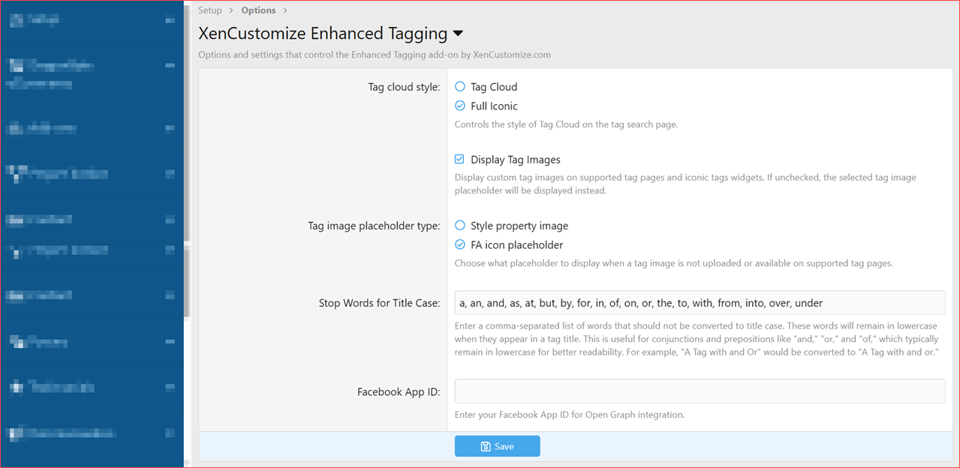
Task: Click the Stop Words for Title Case text box
Action: [699, 302]
